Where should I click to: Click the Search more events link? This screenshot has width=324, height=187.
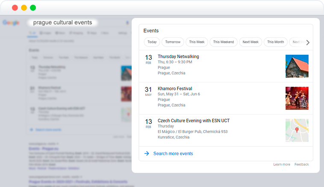coord(173,154)
